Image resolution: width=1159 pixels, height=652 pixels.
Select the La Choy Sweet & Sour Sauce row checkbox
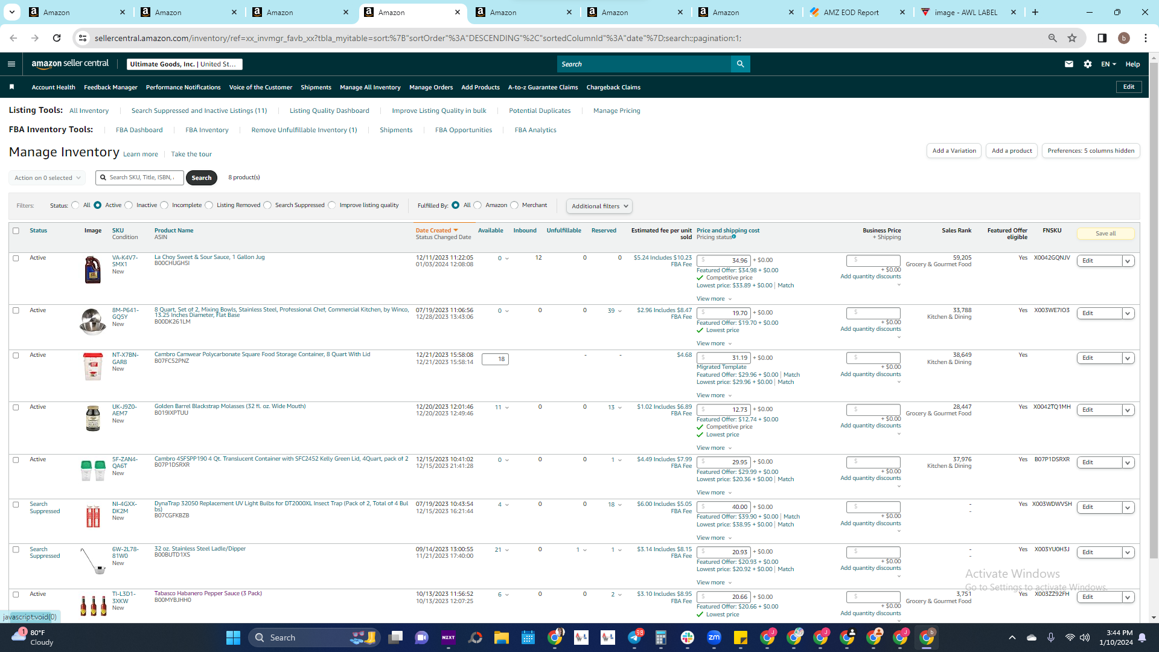(16, 258)
